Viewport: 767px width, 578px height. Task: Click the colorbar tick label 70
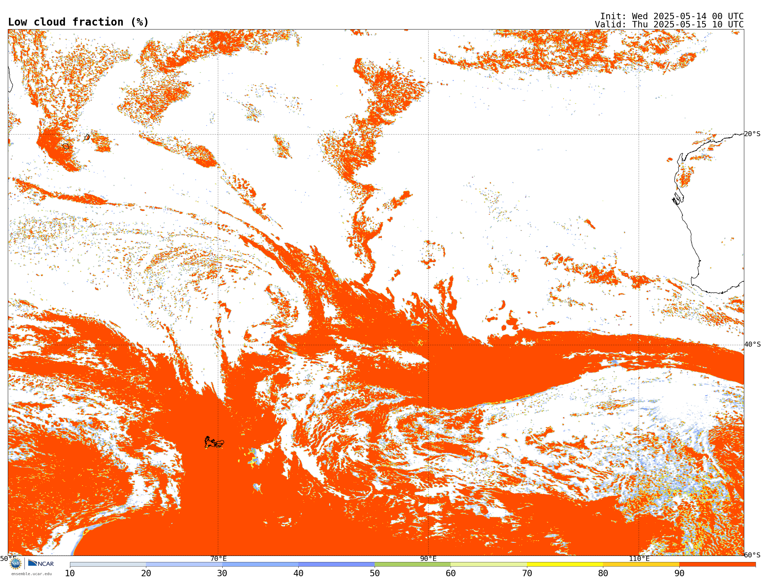point(527,573)
